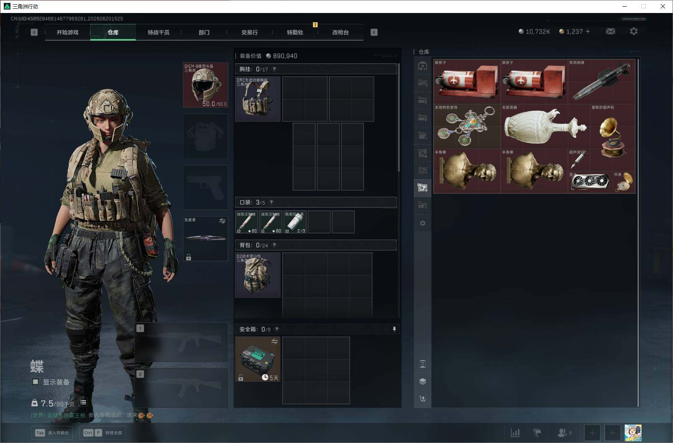
Task: Click the loadout panel scrollbar
Action: 398,117
